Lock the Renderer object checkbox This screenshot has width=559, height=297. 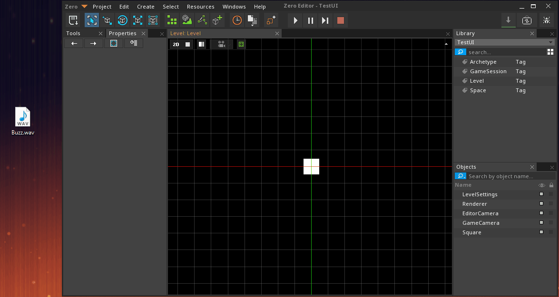point(551,204)
